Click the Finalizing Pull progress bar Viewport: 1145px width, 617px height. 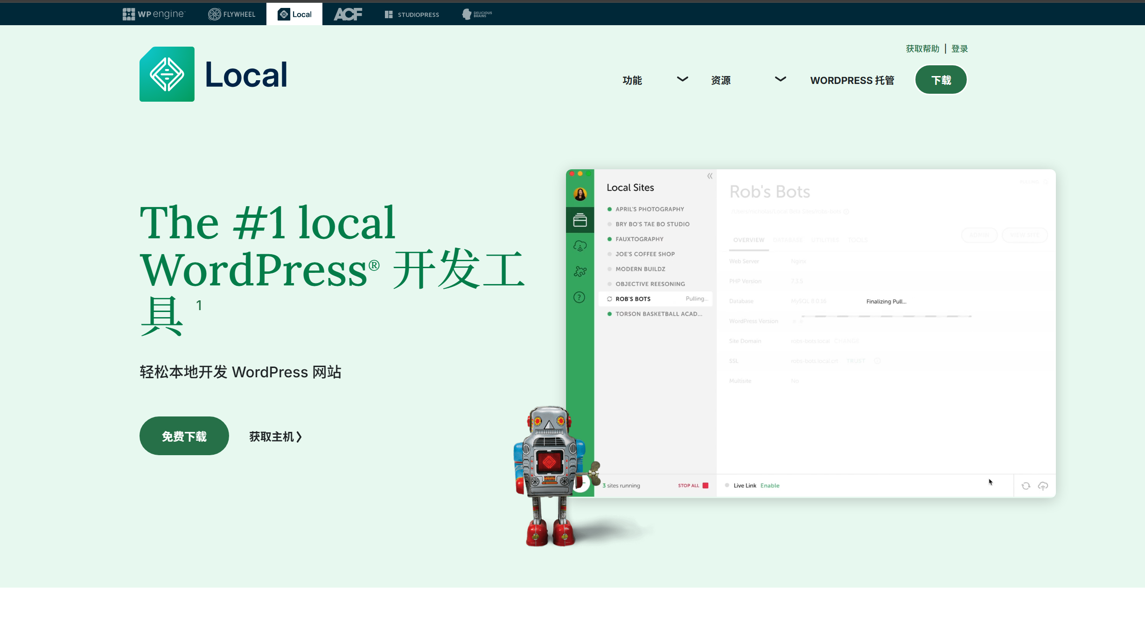(887, 316)
